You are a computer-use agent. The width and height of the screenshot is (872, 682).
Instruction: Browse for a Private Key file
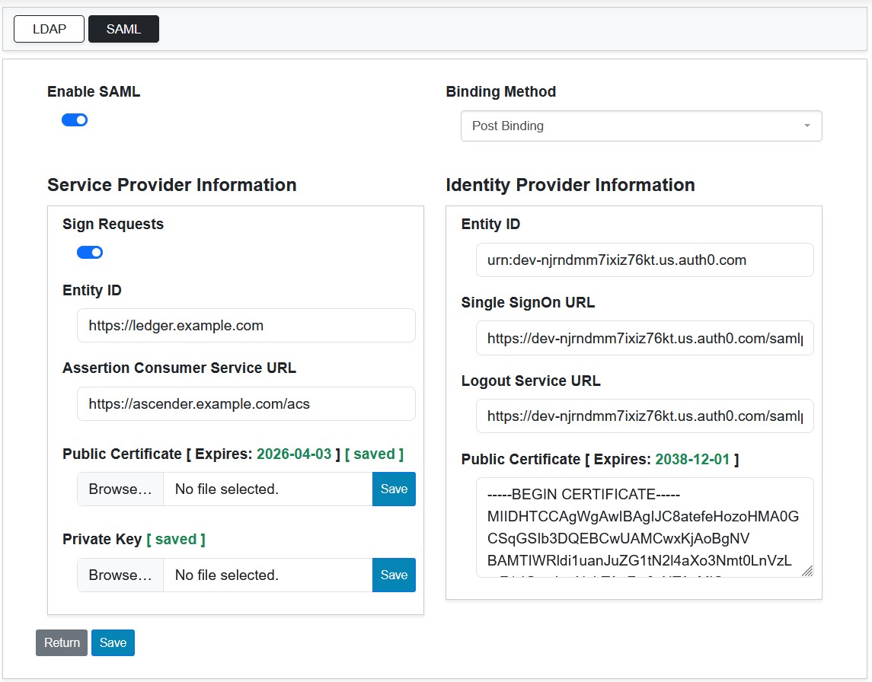click(120, 575)
